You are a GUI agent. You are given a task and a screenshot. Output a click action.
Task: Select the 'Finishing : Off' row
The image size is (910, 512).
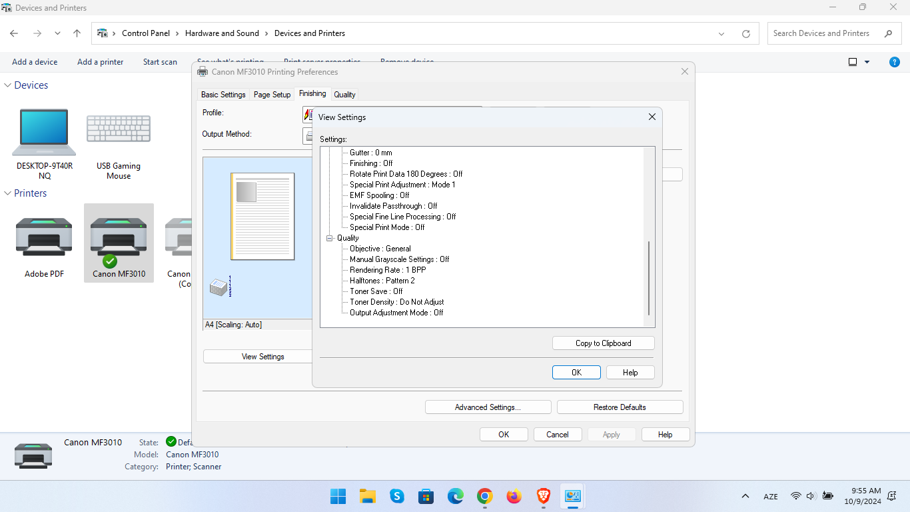[x=371, y=163]
